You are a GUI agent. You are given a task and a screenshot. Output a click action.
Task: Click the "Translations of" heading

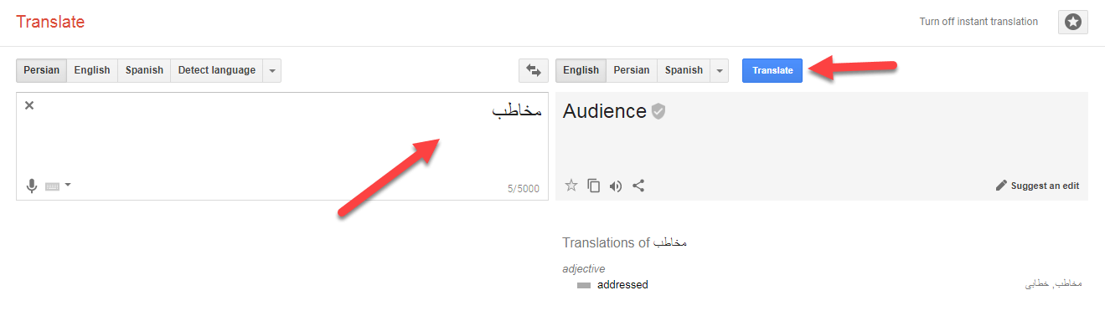coord(625,242)
